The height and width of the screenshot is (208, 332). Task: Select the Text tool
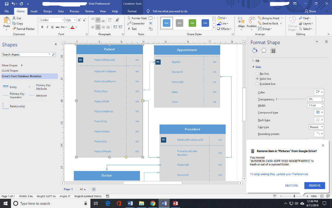tap(134, 29)
